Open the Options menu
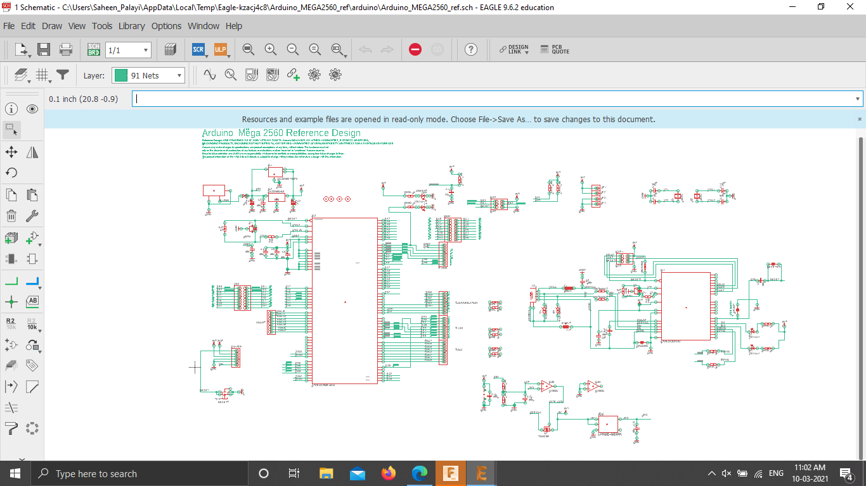 tap(166, 26)
